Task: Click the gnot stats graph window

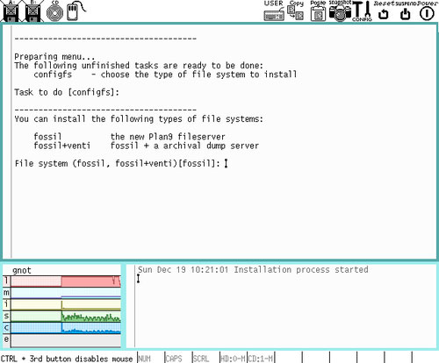Action: click(x=61, y=306)
